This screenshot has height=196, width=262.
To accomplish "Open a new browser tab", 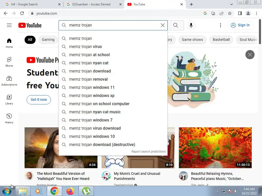I will (191, 4).
